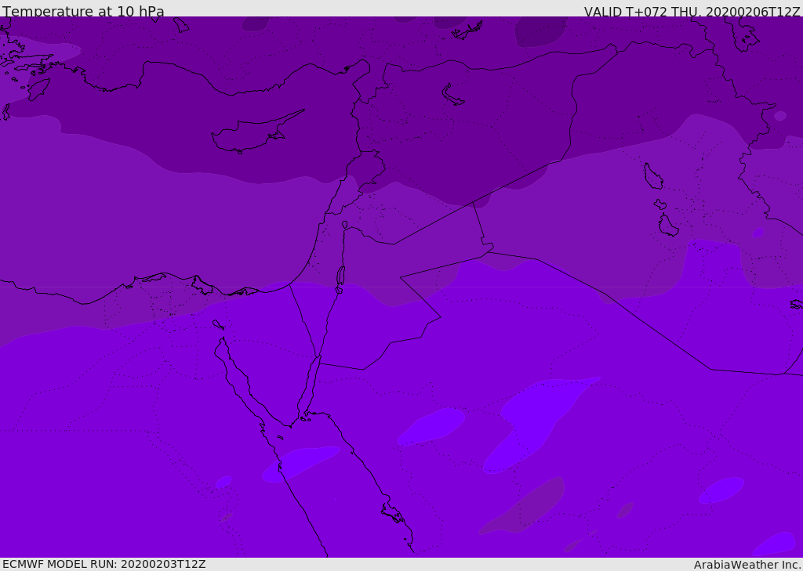Click the 'Temperature at 10 hPa' title
This screenshot has width=803, height=571.
pyautogui.click(x=83, y=11)
